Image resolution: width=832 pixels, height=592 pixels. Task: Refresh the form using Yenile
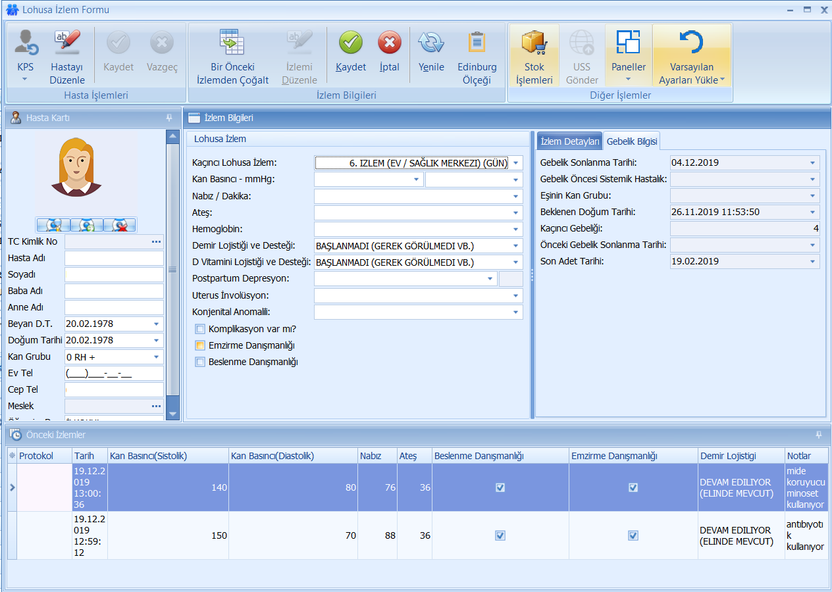[431, 43]
